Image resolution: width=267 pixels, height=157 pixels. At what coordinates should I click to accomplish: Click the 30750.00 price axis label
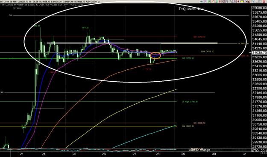pyautogui.click(x=259, y=124)
